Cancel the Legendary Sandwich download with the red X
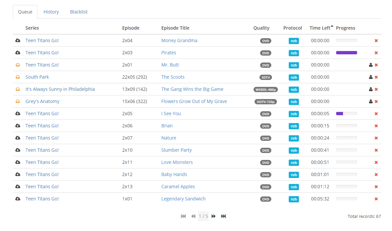 (x=376, y=199)
